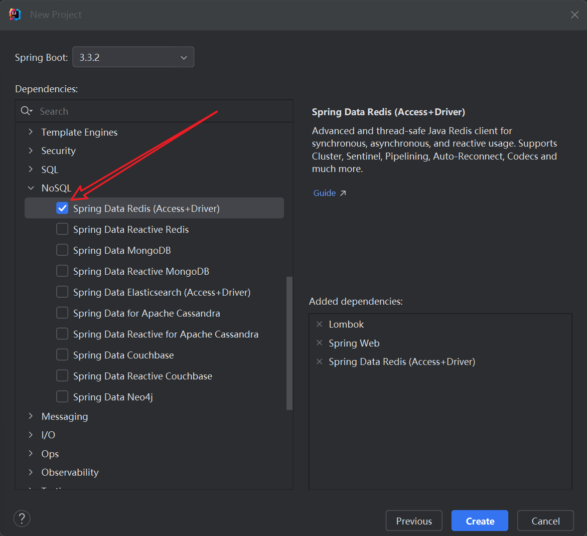Select Spring Data Reactive Redis label
587x536 pixels.
pyautogui.click(x=131, y=229)
